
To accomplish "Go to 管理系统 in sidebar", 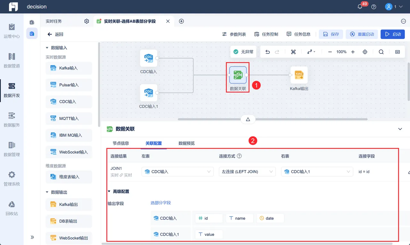I will pos(12,178).
